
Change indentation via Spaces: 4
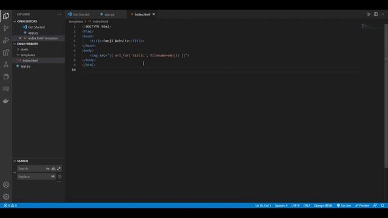click(281, 206)
